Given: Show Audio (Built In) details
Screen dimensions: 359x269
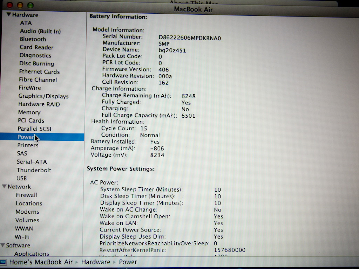Looking at the screenshot, I should (x=40, y=31).
